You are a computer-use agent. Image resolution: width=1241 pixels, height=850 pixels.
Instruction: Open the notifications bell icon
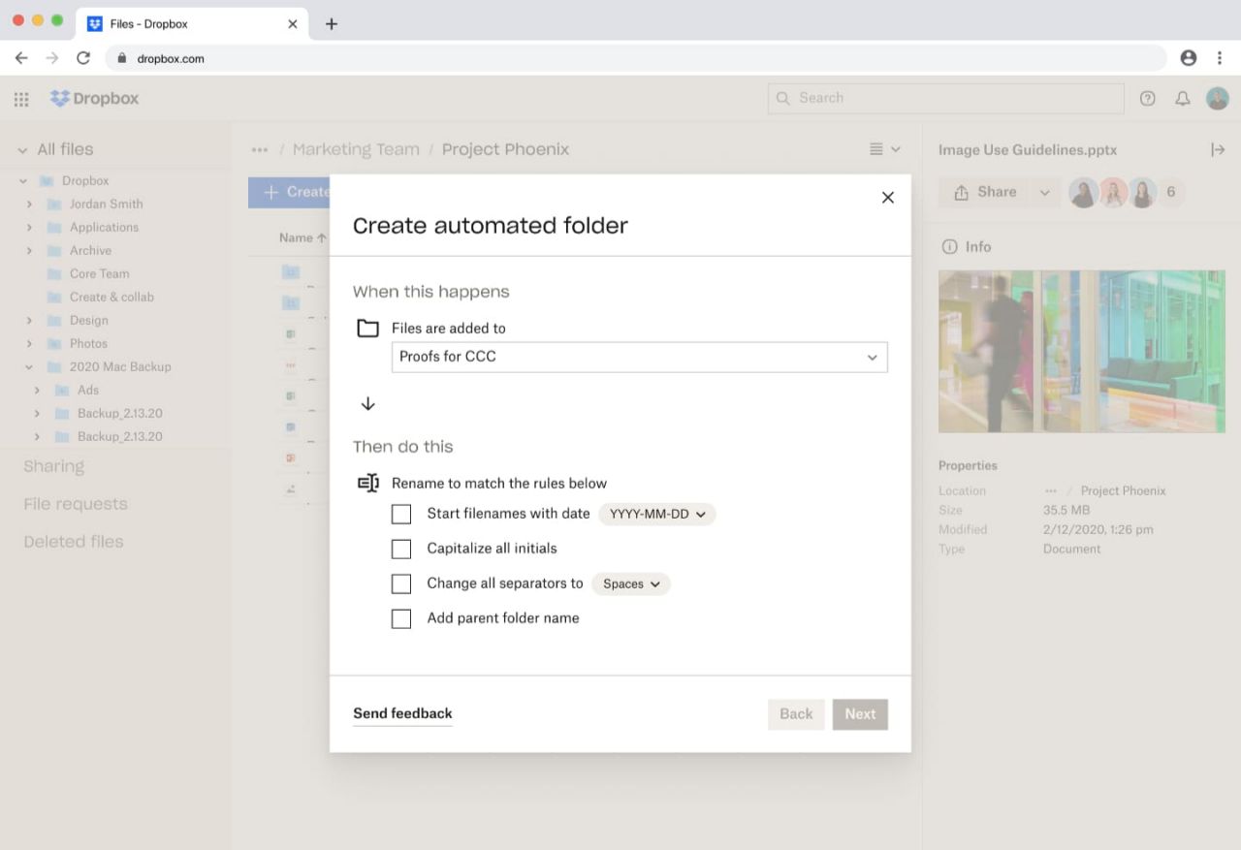(x=1181, y=98)
